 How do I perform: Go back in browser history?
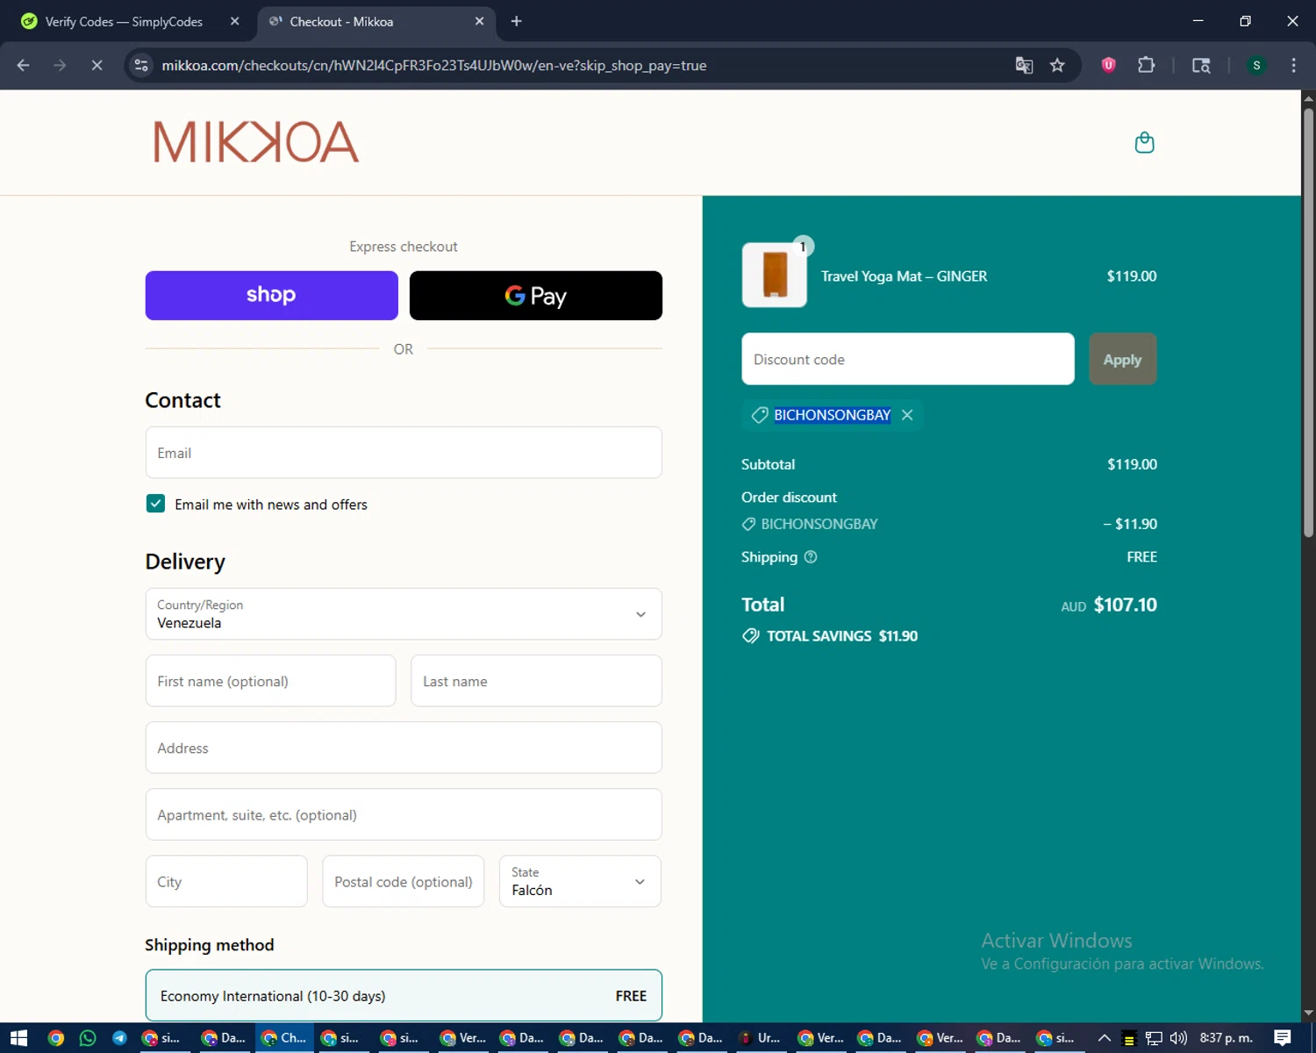point(24,65)
